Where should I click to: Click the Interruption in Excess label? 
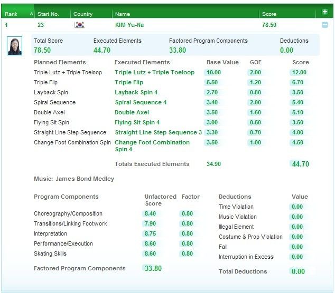click(246, 257)
